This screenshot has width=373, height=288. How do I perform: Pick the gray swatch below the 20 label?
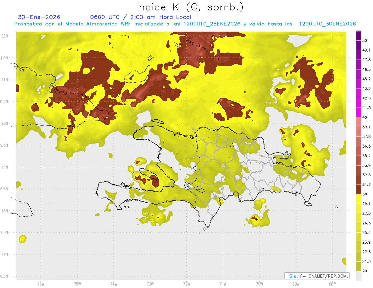pos(358,276)
